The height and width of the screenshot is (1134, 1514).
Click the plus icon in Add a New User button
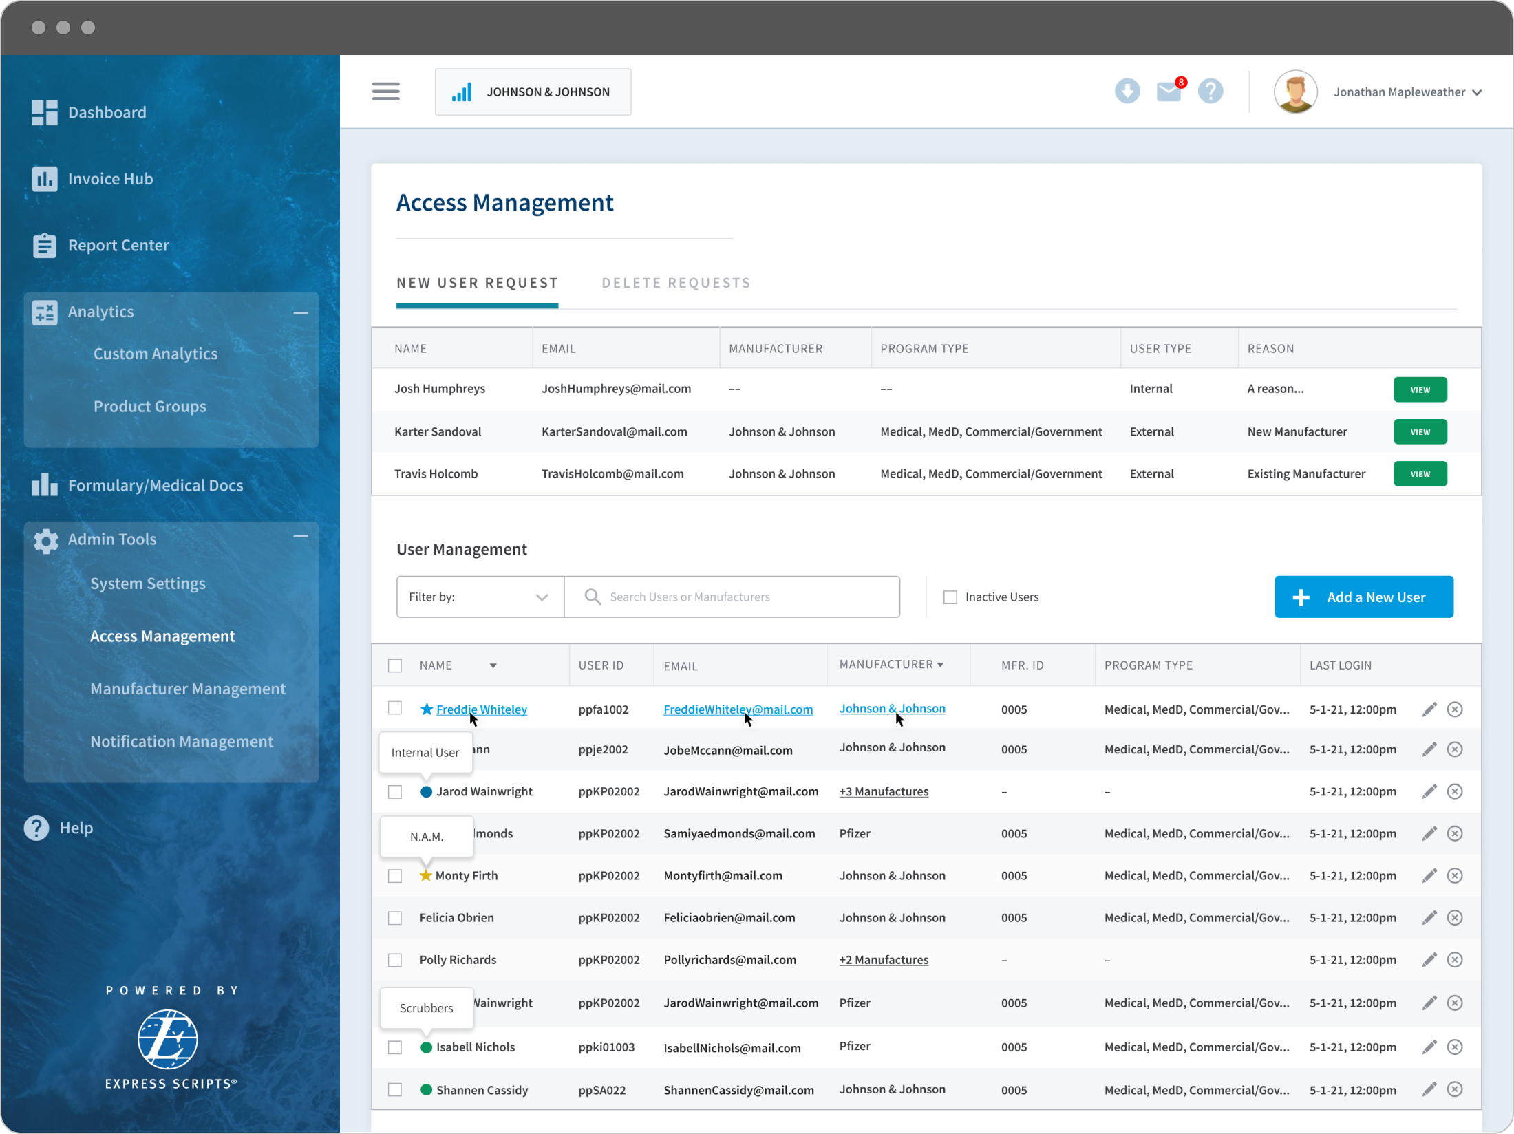pyautogui.click(x=1301, y=597)
